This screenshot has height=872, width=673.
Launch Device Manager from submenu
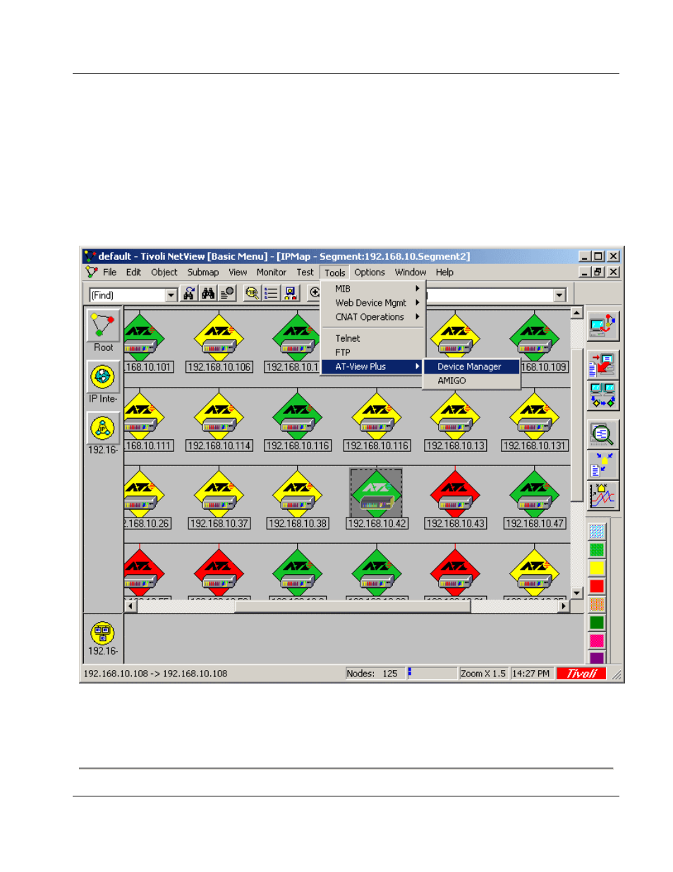pyautogui.click(x=471, y=366)
